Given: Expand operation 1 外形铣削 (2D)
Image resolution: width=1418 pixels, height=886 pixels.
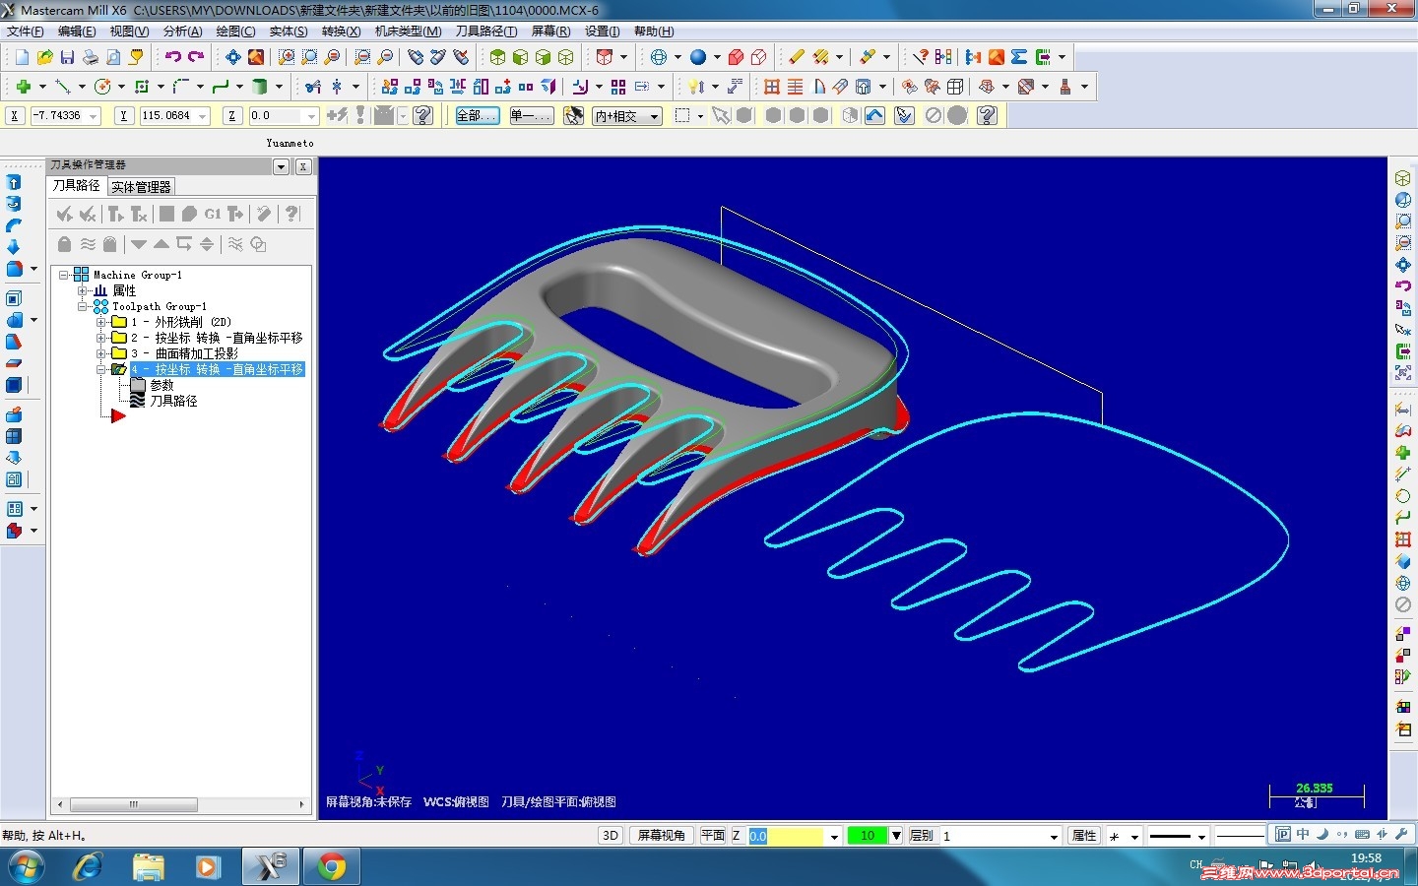Looking at the screenshot, I should pos(101,322).
